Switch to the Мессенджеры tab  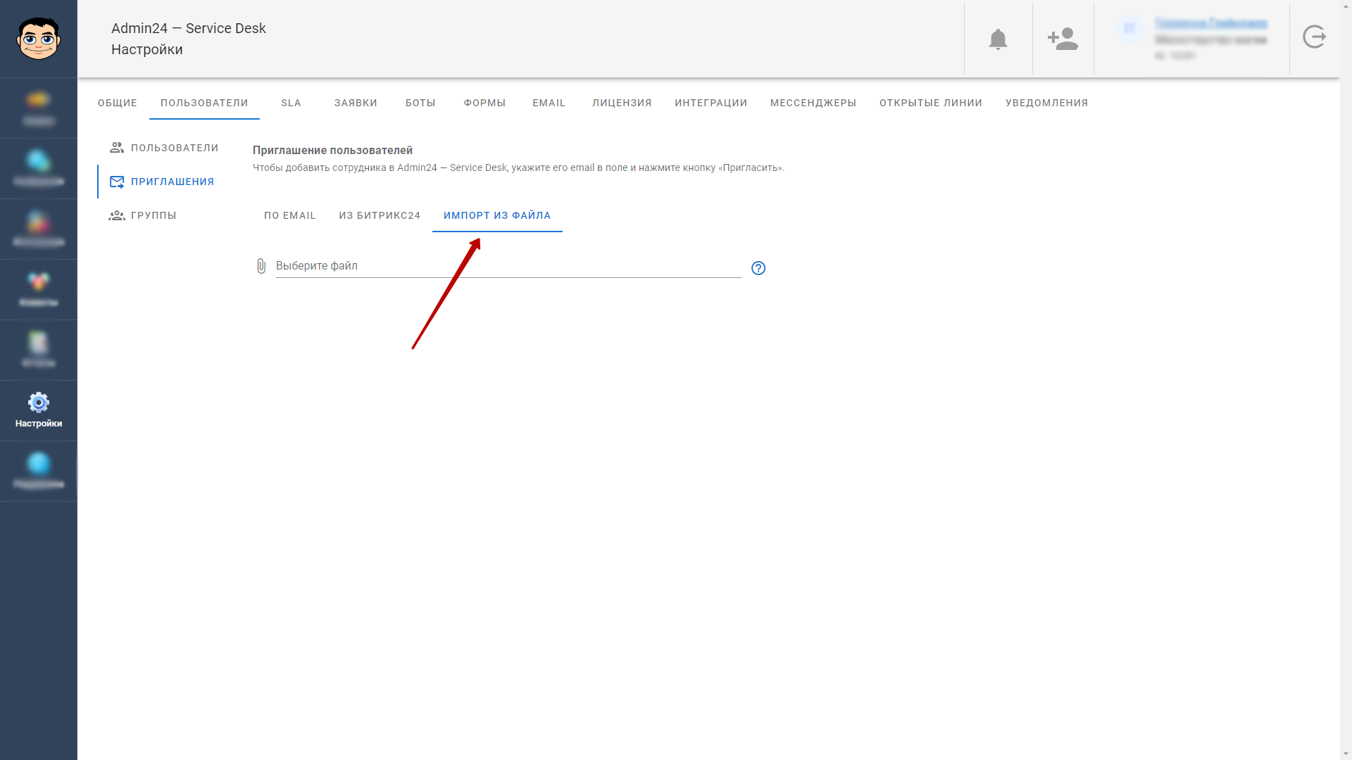(813, 103)
